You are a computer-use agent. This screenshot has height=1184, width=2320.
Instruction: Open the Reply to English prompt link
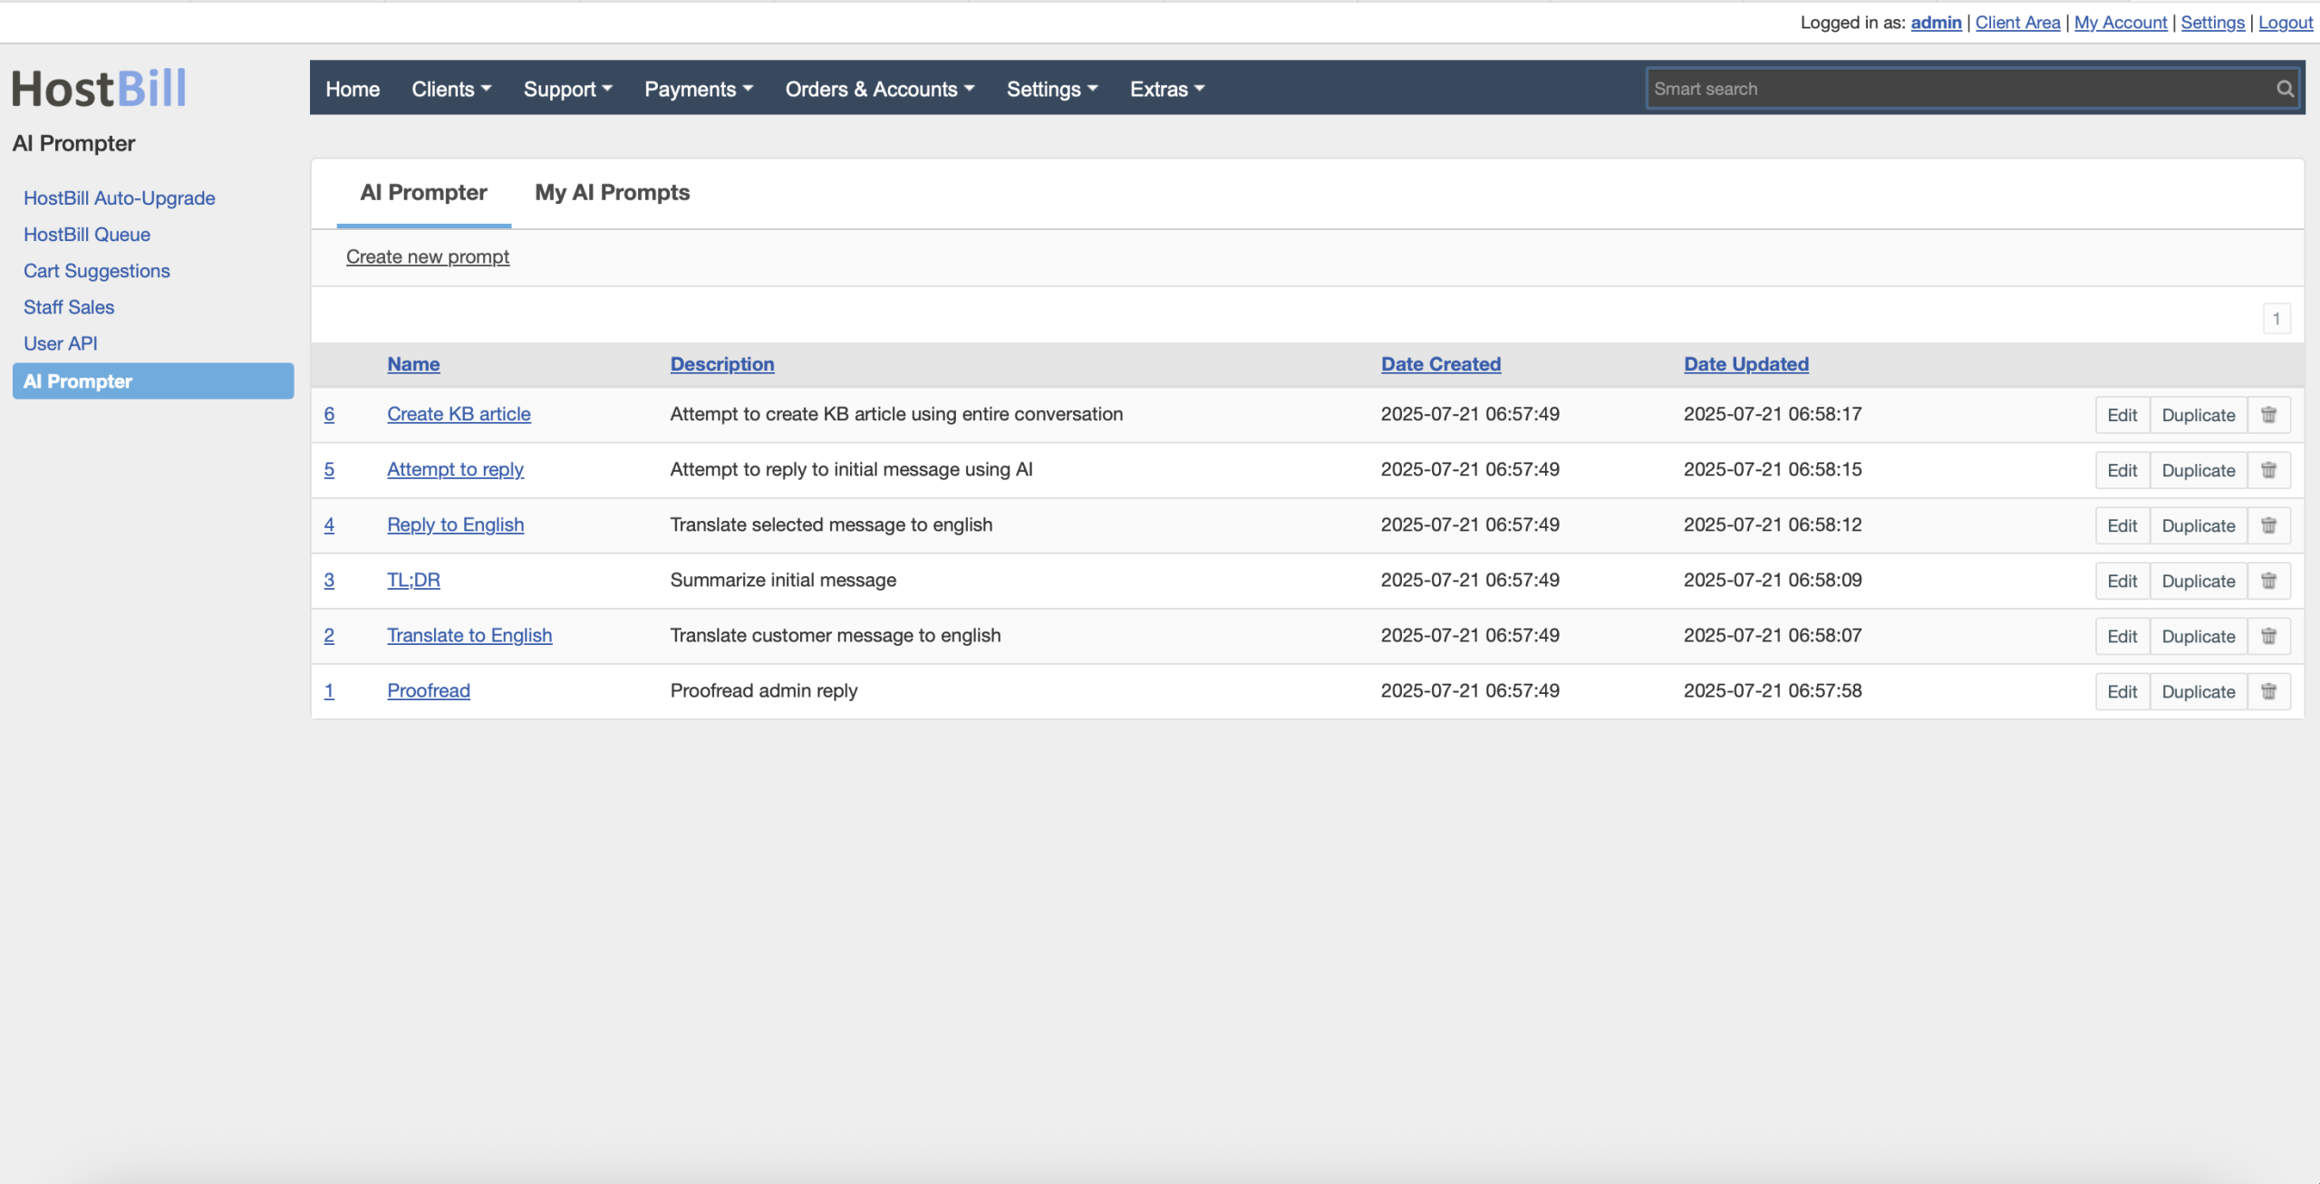coord(455,525)
